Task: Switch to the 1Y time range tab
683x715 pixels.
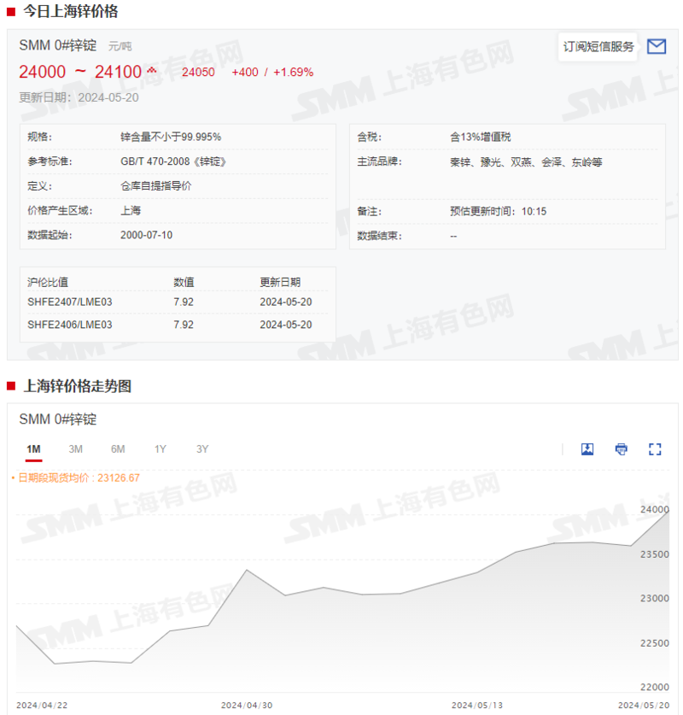Action: click(161, 449)
